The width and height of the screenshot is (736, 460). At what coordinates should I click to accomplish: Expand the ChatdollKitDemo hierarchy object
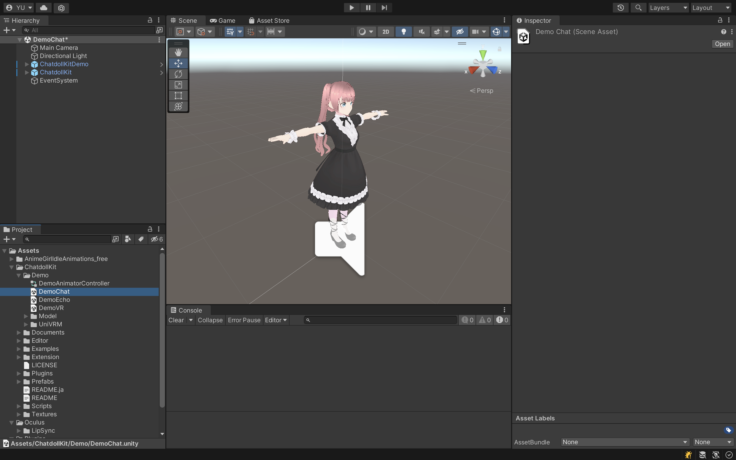click(x=27, y=64)
